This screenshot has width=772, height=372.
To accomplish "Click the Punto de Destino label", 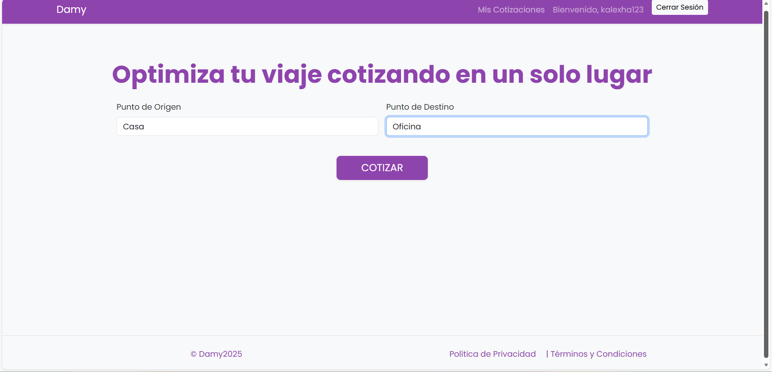I will coord(420,107).
